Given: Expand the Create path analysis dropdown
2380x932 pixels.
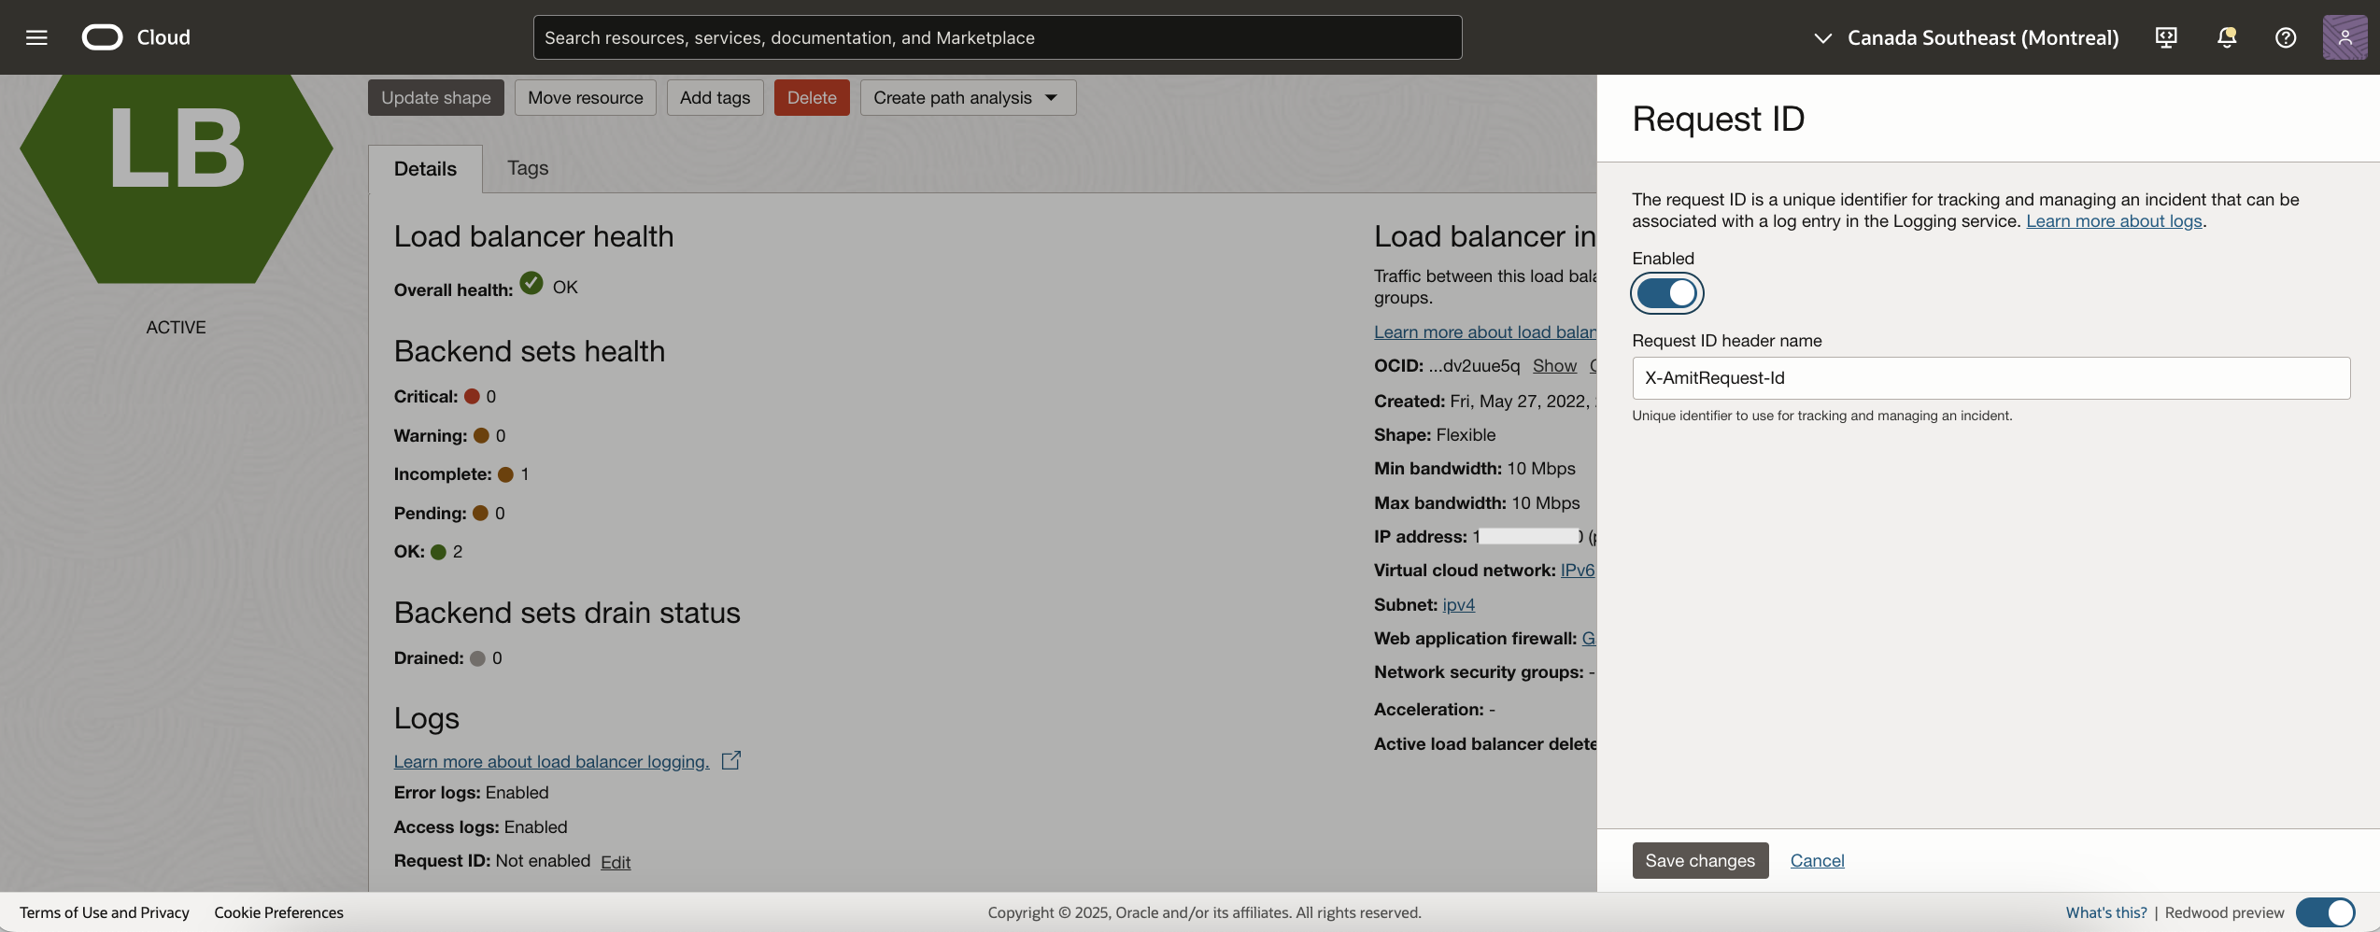Looking at the screenshot, I should click(968, 97).
